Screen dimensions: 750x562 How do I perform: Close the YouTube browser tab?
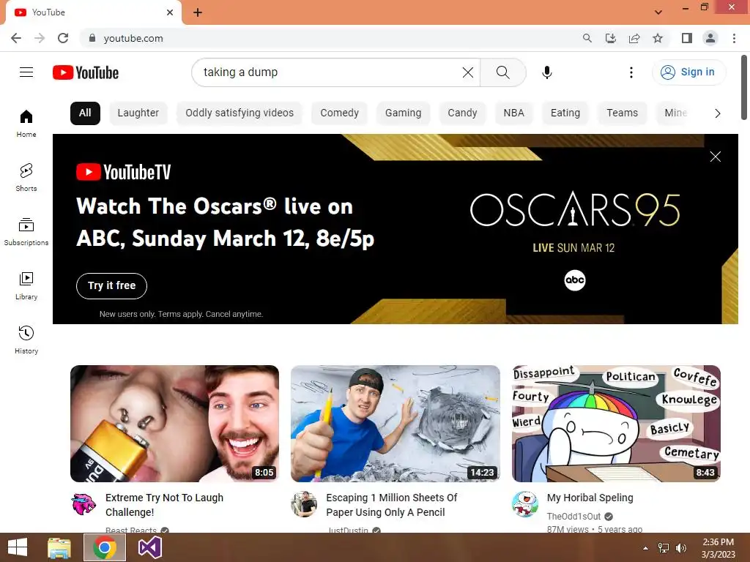[x=170, y=12]
